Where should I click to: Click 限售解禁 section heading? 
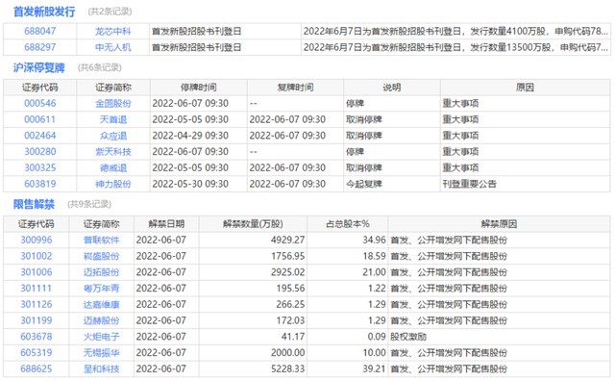pyautogui.click(x=34, y=204)
